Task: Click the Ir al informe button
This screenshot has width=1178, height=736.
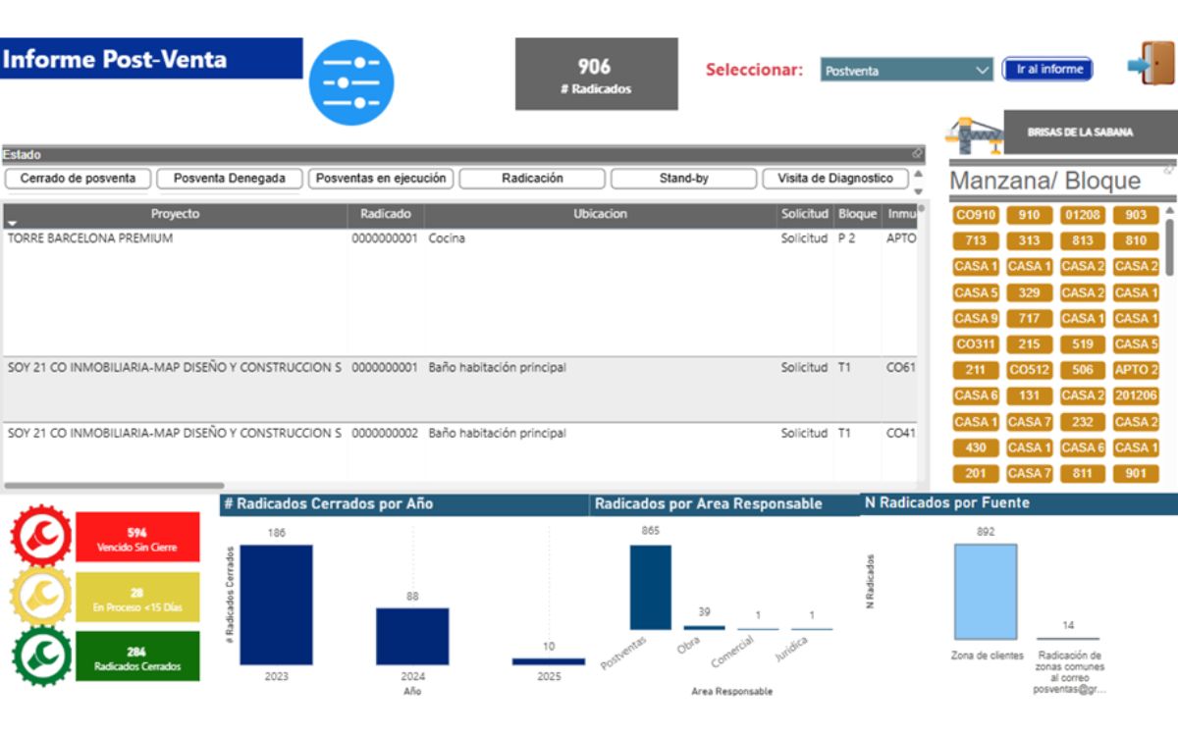Action: click(1048, 70)
